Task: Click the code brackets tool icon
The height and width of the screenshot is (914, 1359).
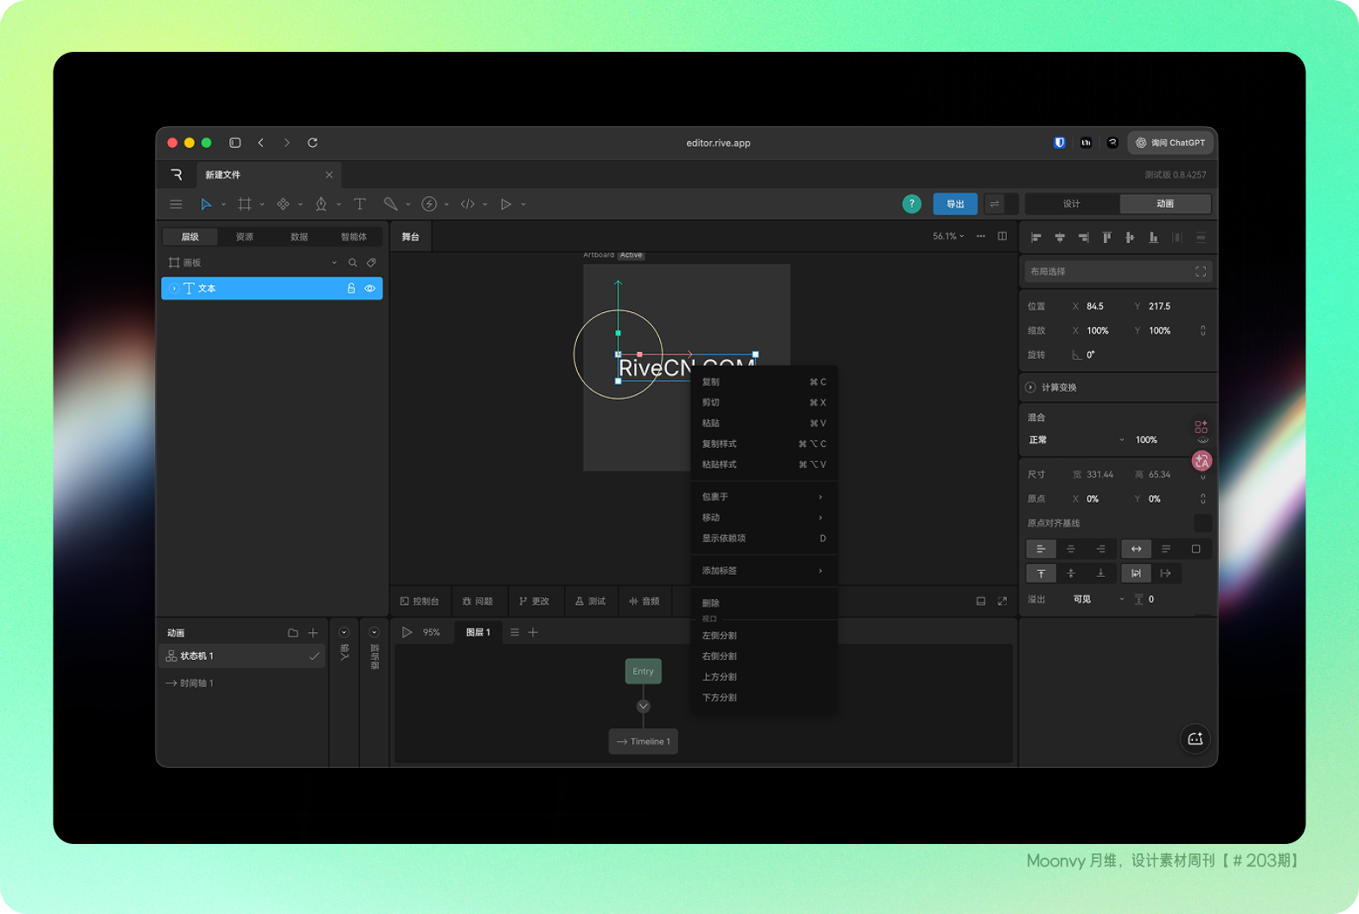Action: (467, 204)
